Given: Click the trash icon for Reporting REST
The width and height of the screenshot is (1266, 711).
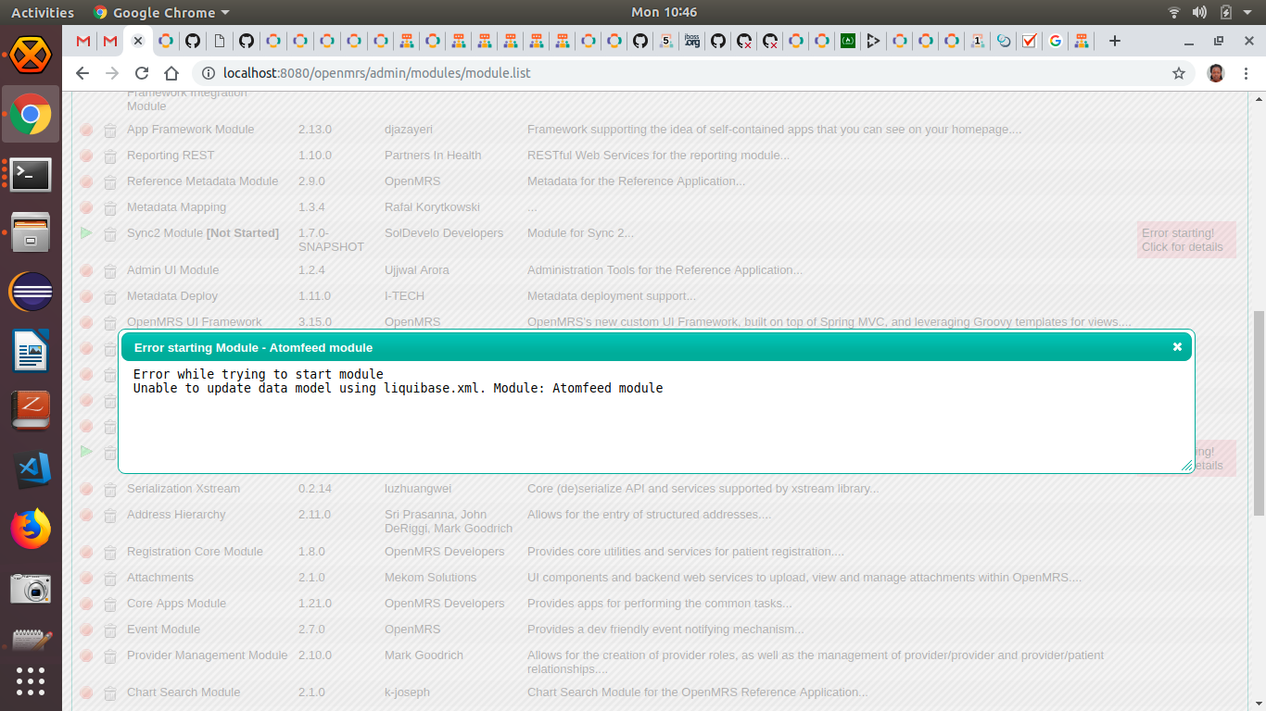Looking at the screenshot, I should 110,156.
